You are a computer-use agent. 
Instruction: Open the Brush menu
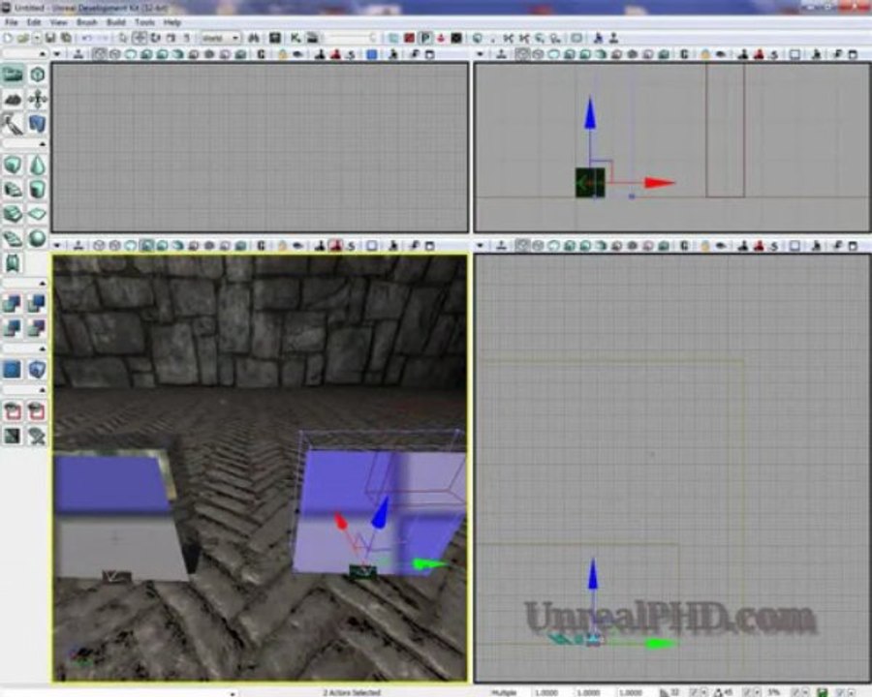86,22
